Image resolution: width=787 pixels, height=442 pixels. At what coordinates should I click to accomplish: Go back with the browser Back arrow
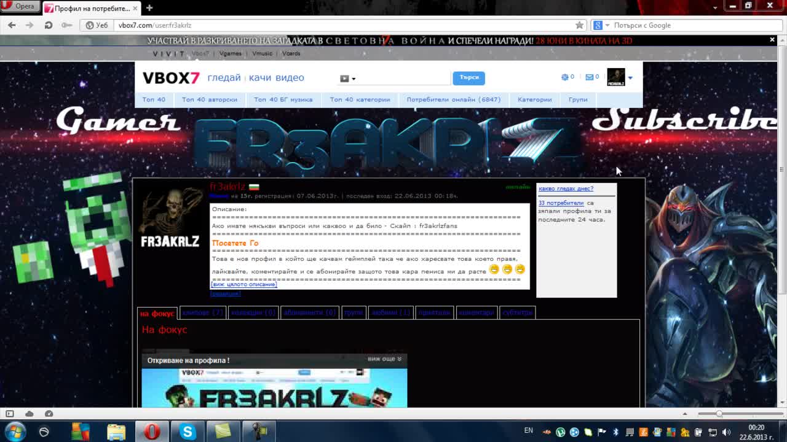click(x=12, y=25)
